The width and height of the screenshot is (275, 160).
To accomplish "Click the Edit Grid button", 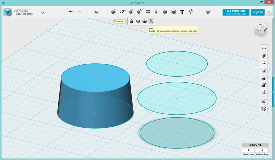I will (x=255, y=145).
